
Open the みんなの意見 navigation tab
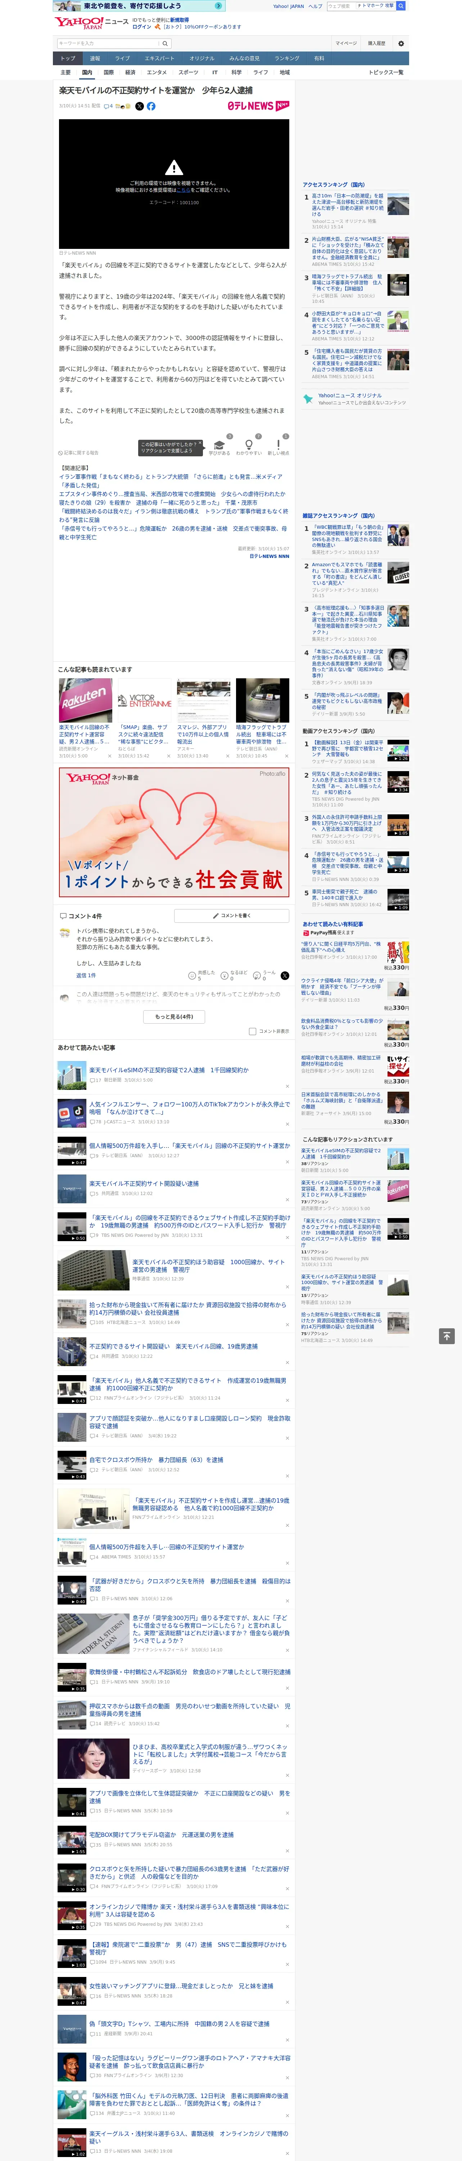pos(244,59)
